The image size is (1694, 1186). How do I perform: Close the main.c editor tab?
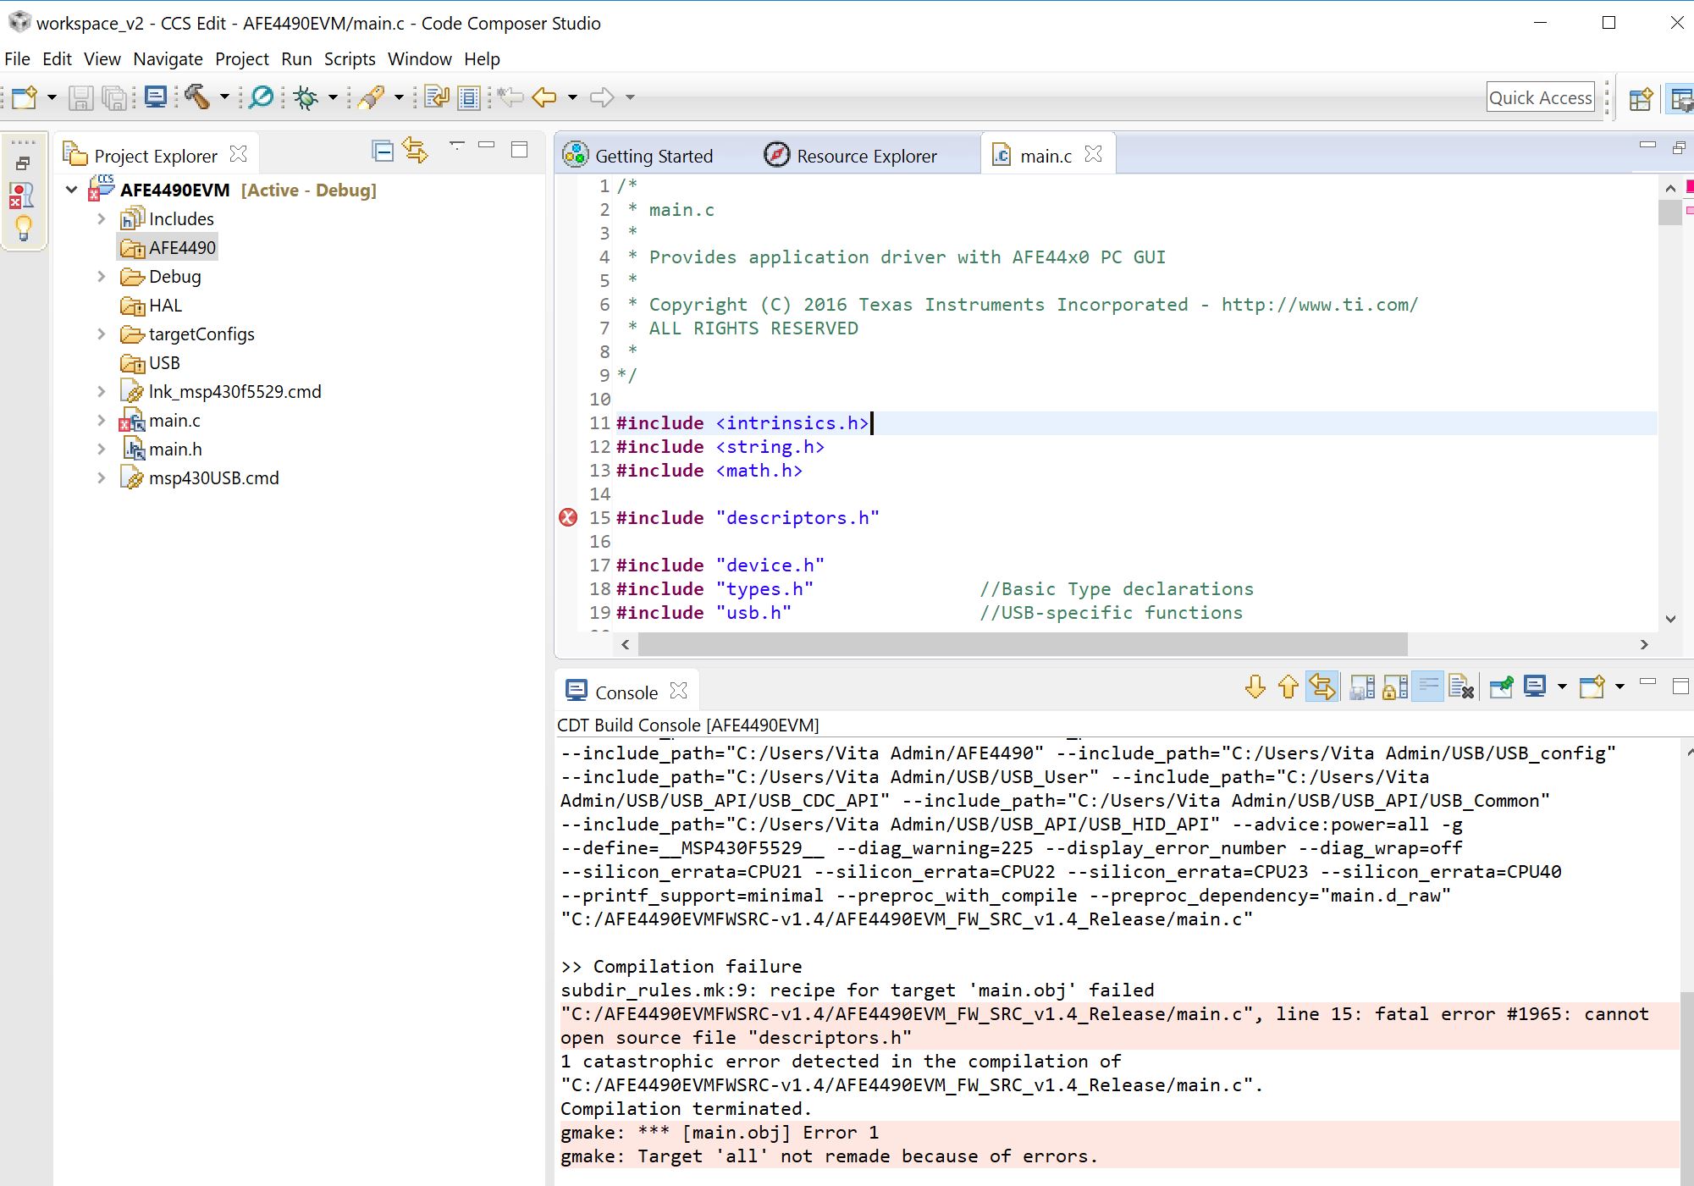[x=1094, y=154]
